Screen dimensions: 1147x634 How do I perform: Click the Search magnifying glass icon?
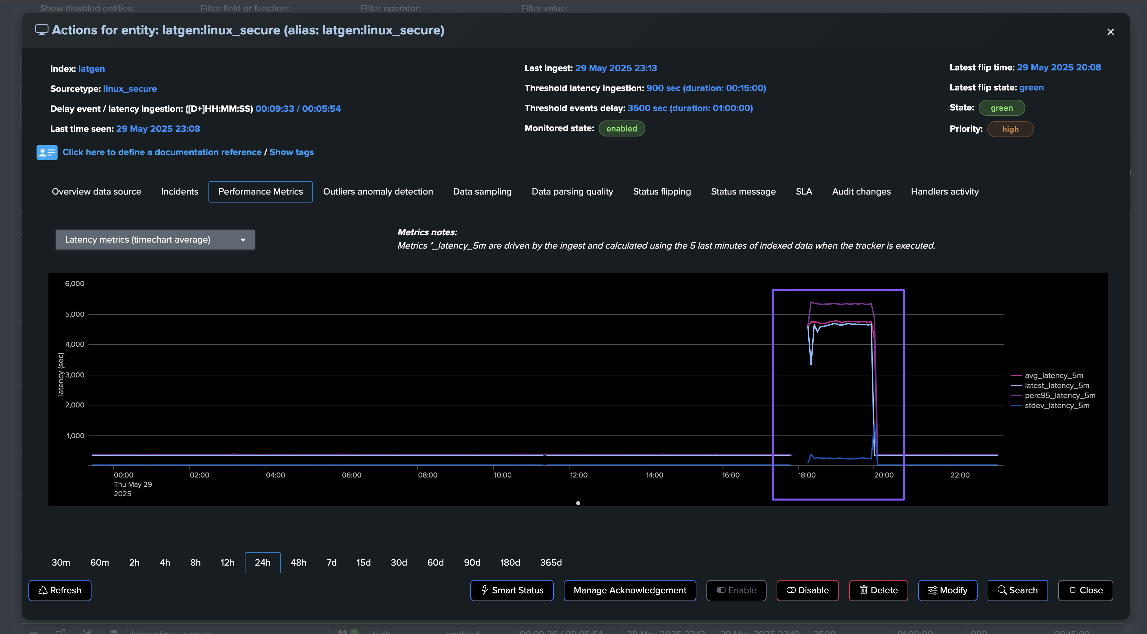pyautogui.click(x=1002, y=590)
